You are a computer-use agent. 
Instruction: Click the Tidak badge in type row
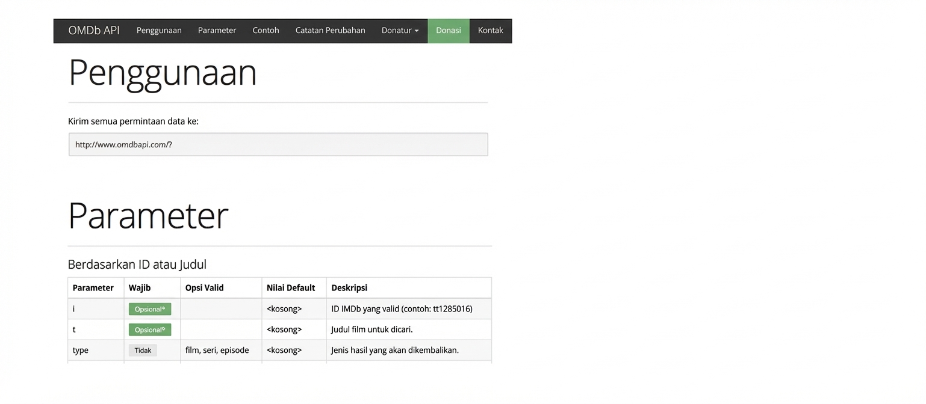(x=143, y=350)
